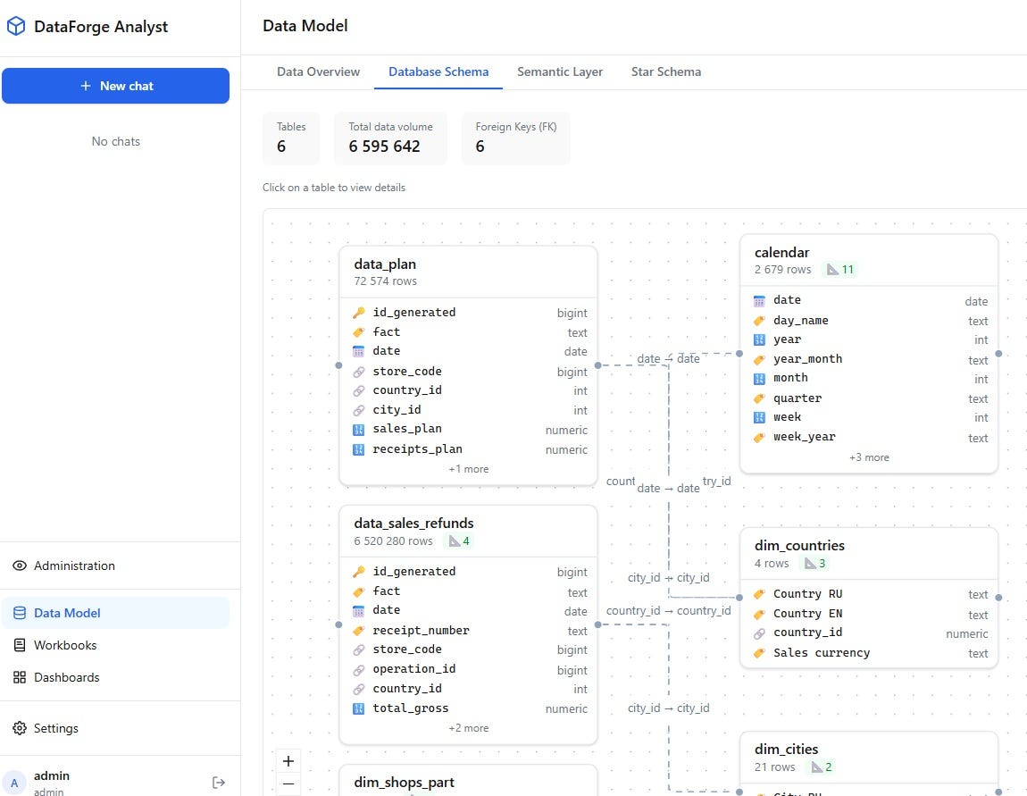Screen dimensions: 1027x796
Task: Open the data_plan table header
Action: [x=468, y=272]
